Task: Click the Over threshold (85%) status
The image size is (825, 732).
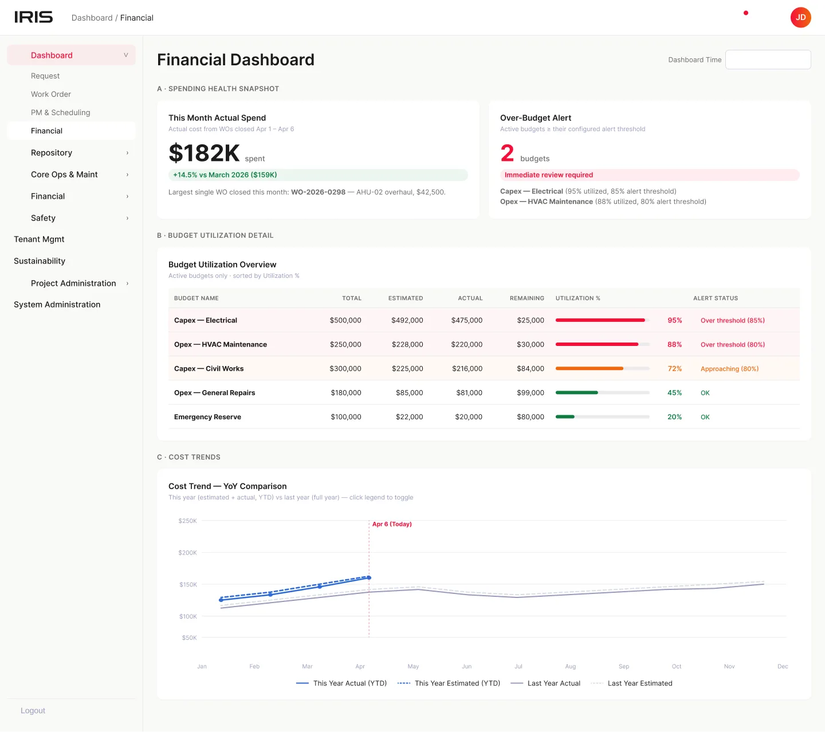Action: (x=733, y=320)
